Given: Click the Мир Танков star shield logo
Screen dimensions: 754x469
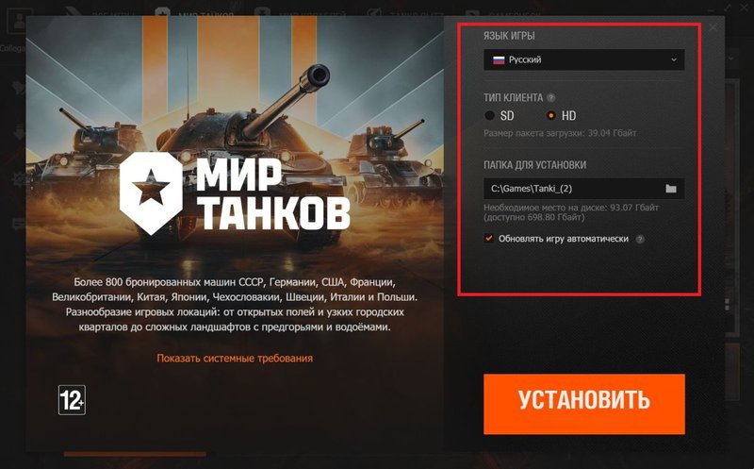Looking at the screenshot, I should 151,193.
